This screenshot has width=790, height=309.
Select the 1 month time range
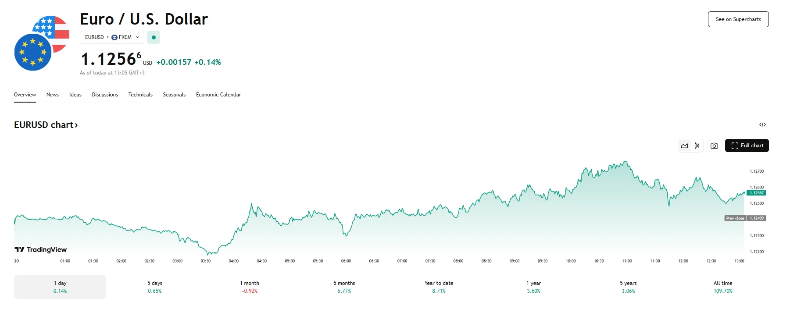pos(250,287)
